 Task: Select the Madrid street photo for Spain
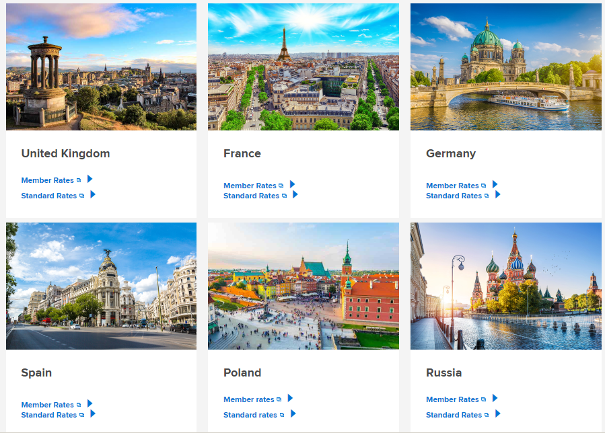click(x=101, y=286)
